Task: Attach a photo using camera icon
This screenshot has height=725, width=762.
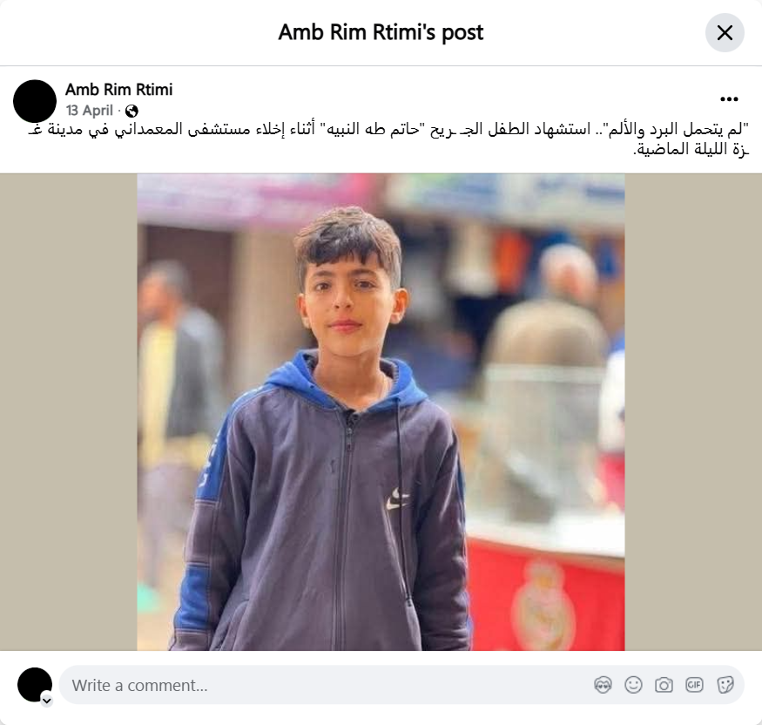Action: click(664, 685)
